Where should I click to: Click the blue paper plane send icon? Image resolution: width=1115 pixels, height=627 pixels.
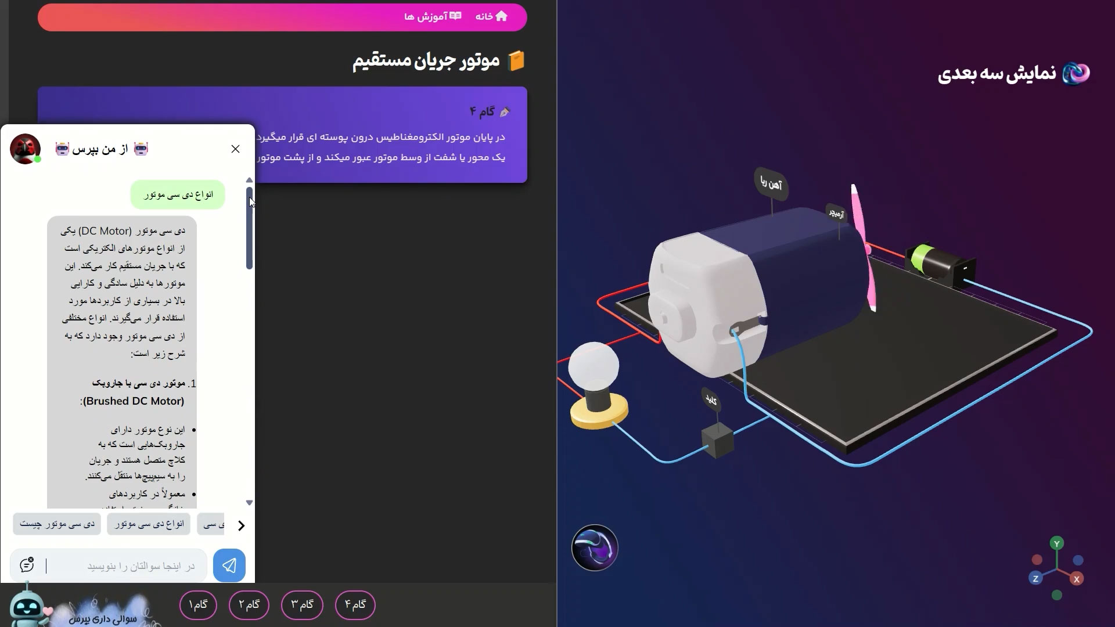point(229,565)
